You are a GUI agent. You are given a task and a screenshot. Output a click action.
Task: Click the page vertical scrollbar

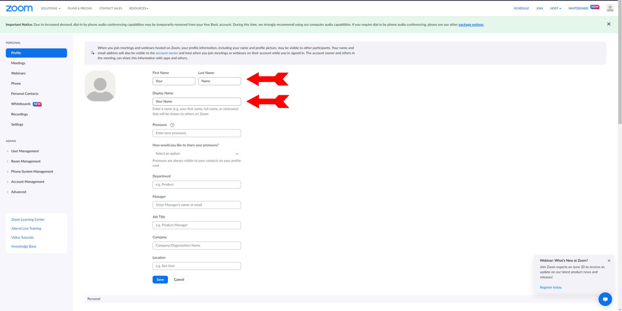(x=620, y=63)
